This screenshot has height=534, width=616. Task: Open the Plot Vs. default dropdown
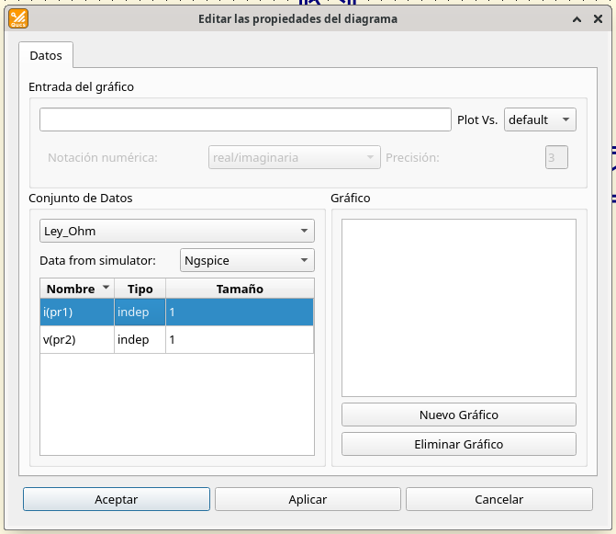tap(540, 119)
